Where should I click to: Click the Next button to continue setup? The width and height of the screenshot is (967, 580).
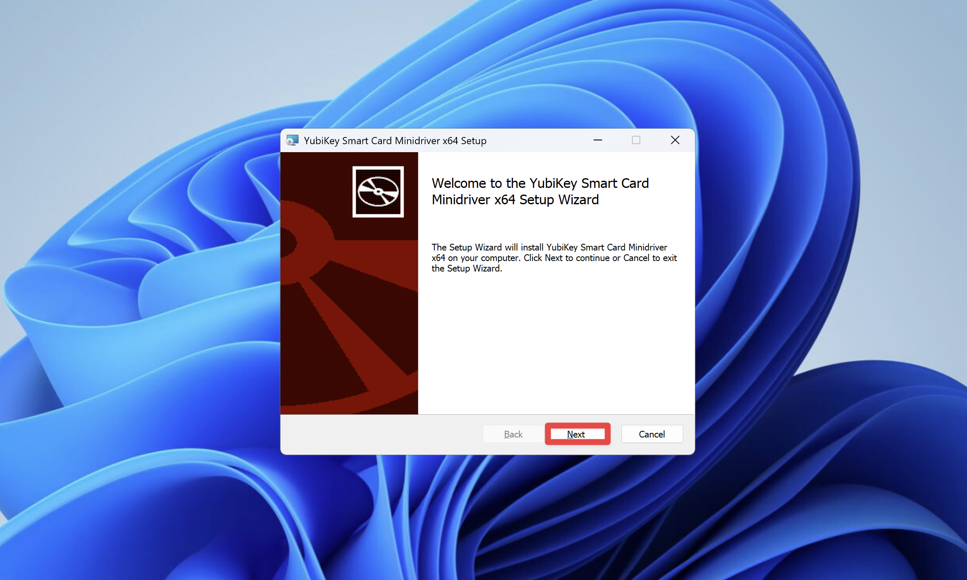(577, 434)
